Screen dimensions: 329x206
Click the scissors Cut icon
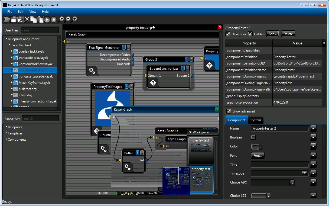[27, 19]
